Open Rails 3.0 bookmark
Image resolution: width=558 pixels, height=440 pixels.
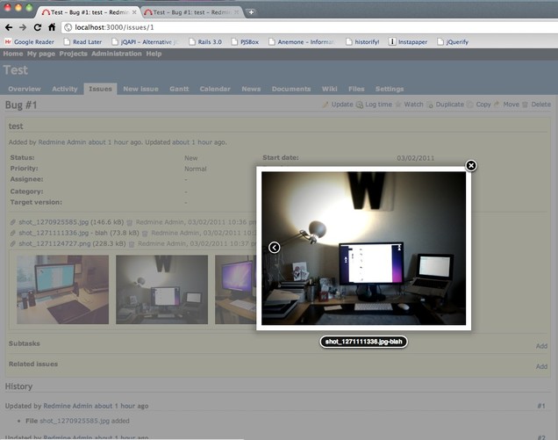click(205, 42)
